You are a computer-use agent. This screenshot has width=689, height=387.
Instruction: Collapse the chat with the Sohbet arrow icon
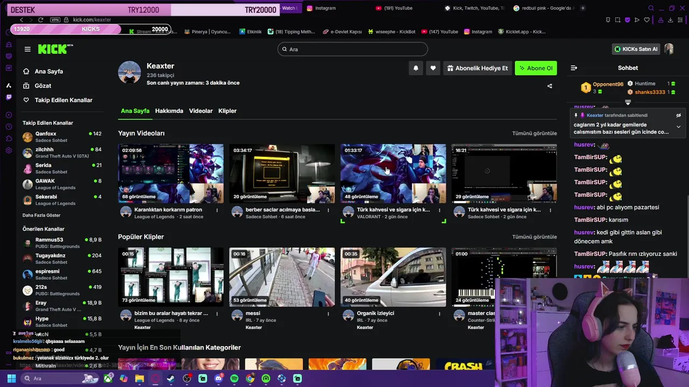(574, 68)
